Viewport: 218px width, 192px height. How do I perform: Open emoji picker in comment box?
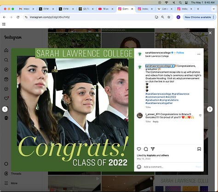[x=139, y=167]
